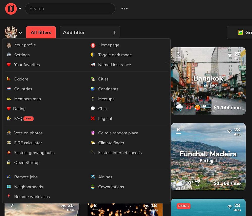Click the user avatar with huskies
The width and height of the screenshot is (252, 216).
11,32
